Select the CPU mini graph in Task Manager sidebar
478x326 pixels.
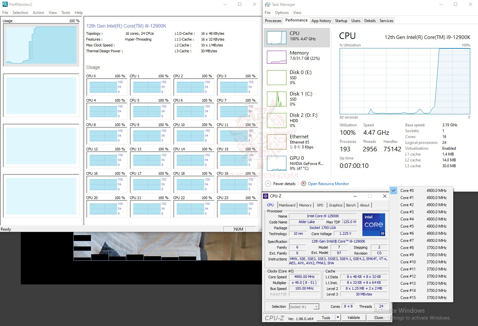pos(276,38)
